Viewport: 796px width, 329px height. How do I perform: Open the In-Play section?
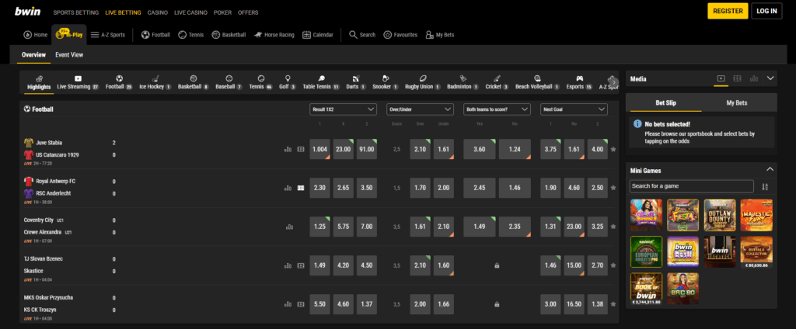click(69, 35)
